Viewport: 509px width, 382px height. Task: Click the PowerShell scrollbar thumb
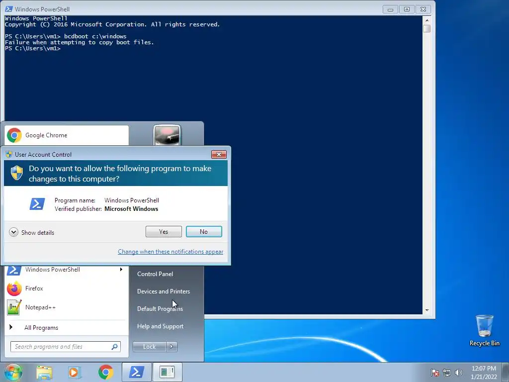point(427,28)
